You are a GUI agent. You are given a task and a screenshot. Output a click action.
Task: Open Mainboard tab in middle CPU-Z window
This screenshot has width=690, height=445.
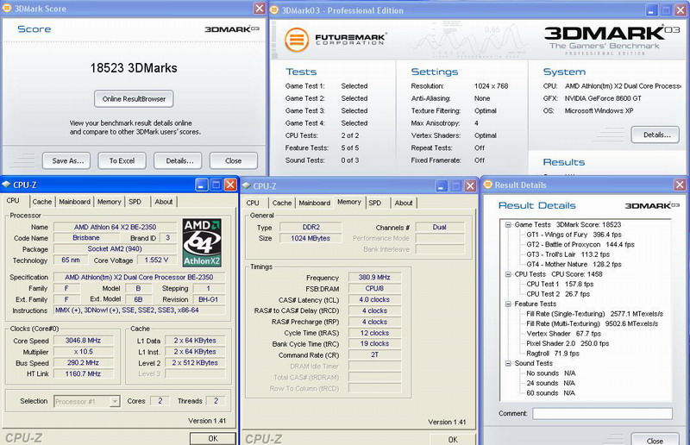pyautogui.click(x=315, y=203)
